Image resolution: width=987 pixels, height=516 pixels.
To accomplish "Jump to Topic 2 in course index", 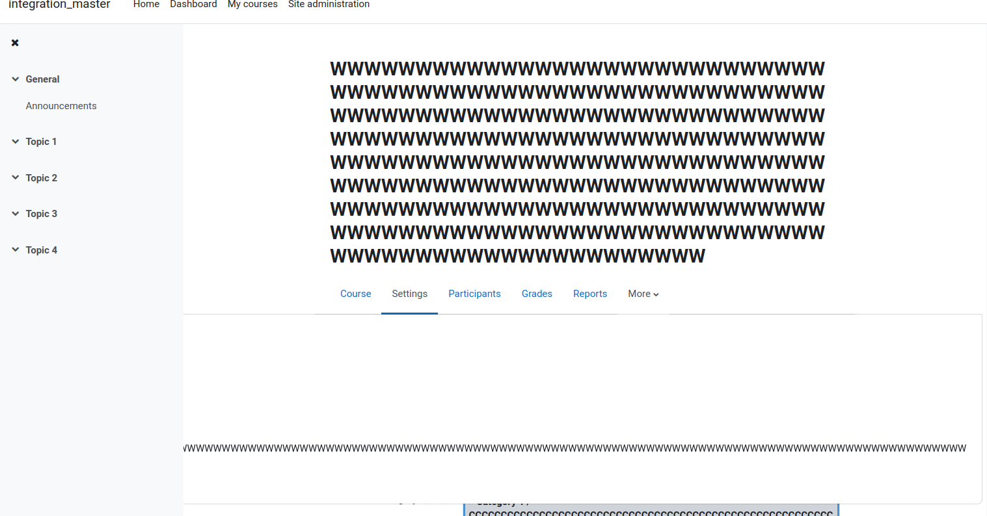I will [x=42, y=178].
